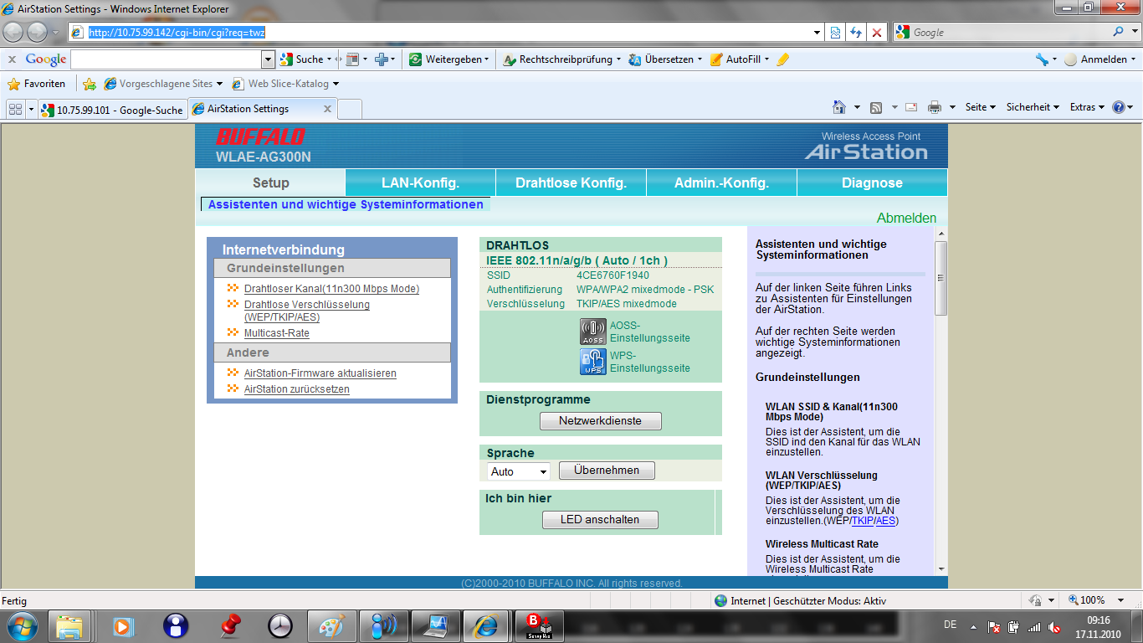Click the browser forward arrow button
The image size is (1143, 643).
[38, 32]
